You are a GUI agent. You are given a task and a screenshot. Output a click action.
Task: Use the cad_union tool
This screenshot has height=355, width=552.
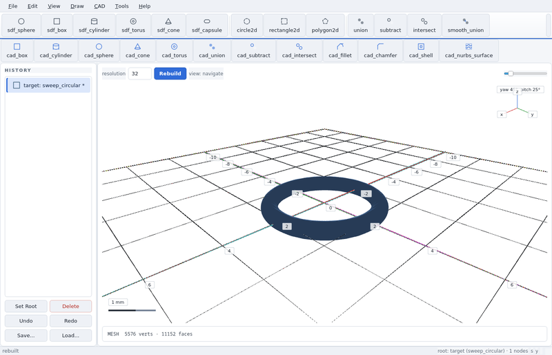(212, 51)
